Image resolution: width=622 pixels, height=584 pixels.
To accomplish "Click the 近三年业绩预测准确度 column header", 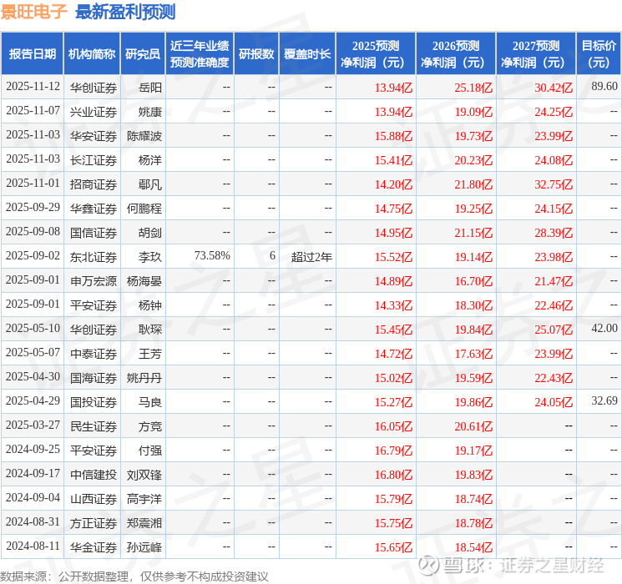I will click(200, 54).
